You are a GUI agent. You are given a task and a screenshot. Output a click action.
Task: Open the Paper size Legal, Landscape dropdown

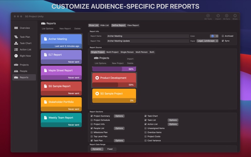tap(207, 41)
